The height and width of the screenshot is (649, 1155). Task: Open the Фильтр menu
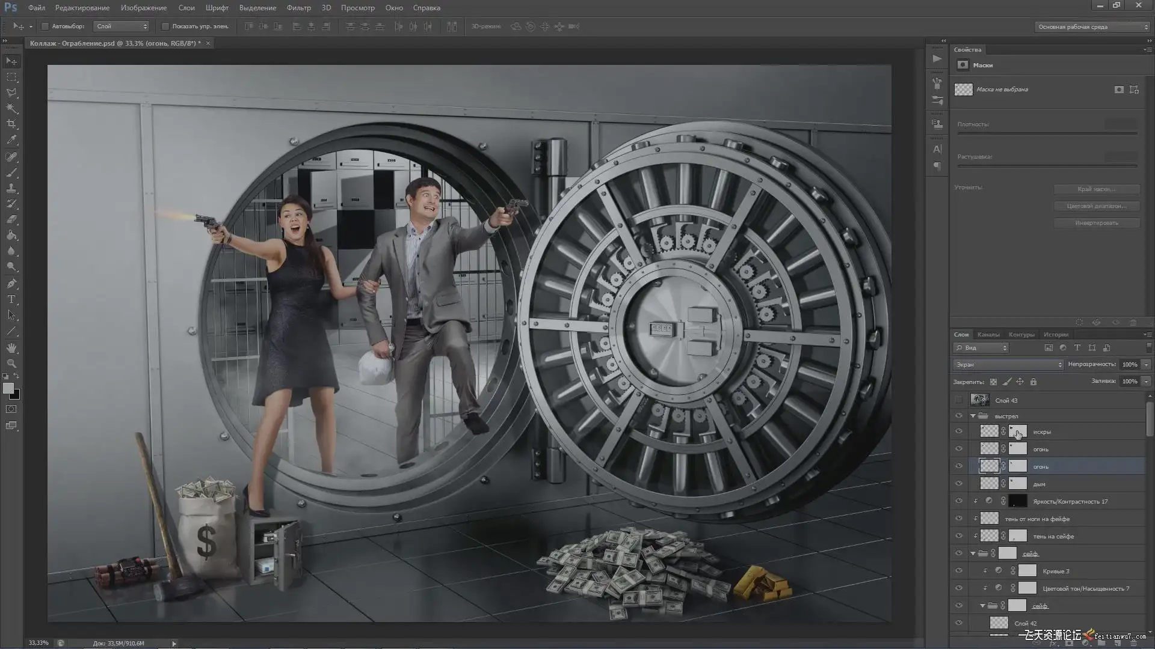pyautogui.click(x=298, y=8)
